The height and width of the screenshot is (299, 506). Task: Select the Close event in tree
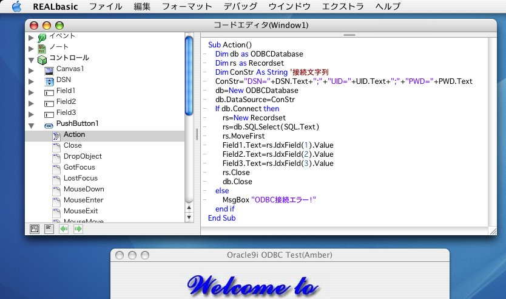73,145
